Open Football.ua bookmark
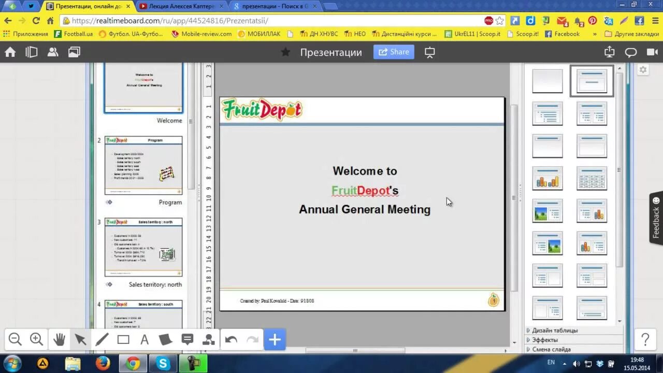This screenshot has width=663, height=373. point(74,34)
